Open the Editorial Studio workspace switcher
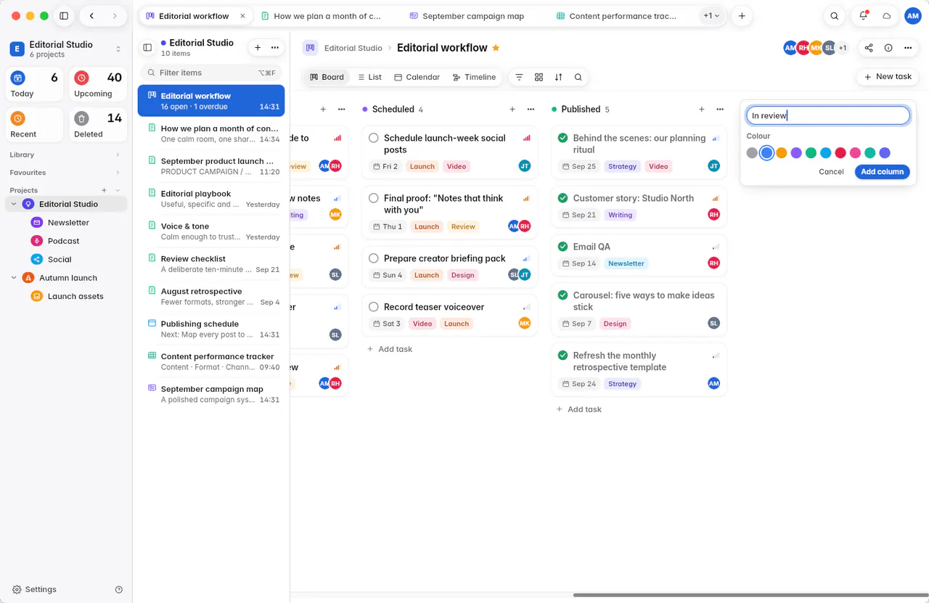 tap(66, 49)
